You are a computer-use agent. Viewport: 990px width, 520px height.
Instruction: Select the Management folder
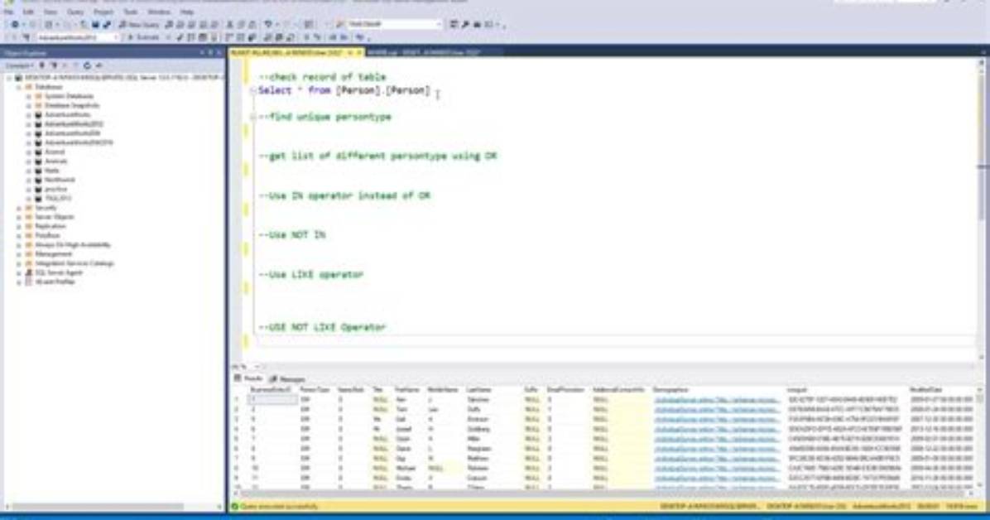[x=53, y=254]
